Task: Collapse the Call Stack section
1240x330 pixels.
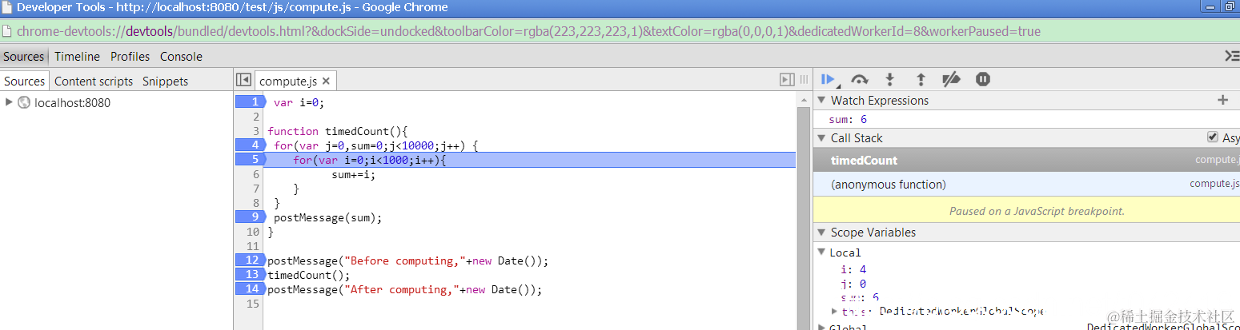Action: [x=821, y=137]
